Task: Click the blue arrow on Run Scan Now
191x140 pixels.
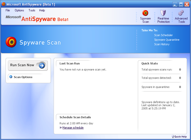Action: pos(42,66)
